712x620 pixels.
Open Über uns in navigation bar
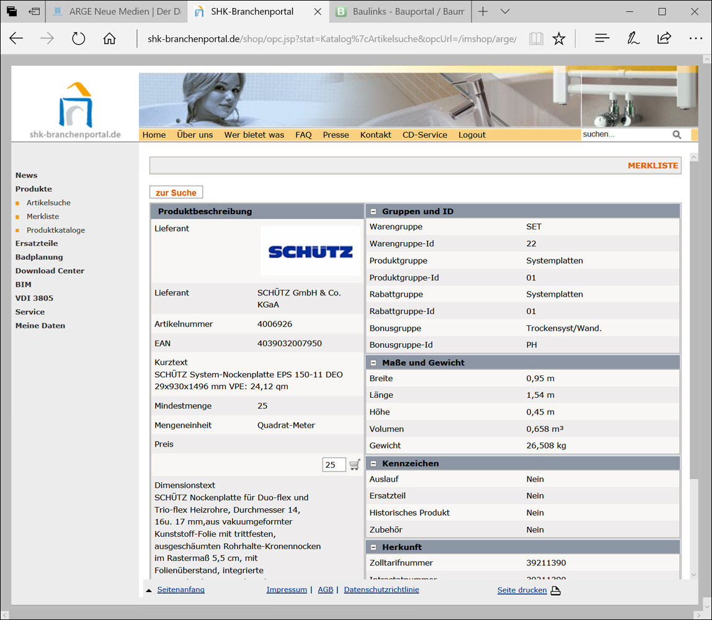(x=195, y=135)
